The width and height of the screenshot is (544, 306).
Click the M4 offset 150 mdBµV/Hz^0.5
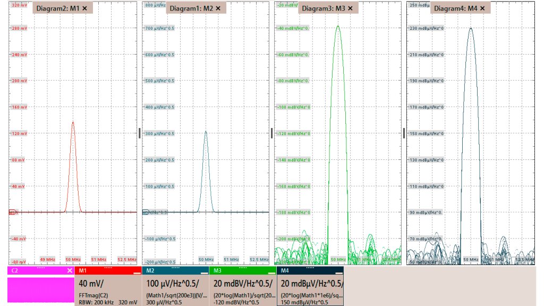(304, 302)
